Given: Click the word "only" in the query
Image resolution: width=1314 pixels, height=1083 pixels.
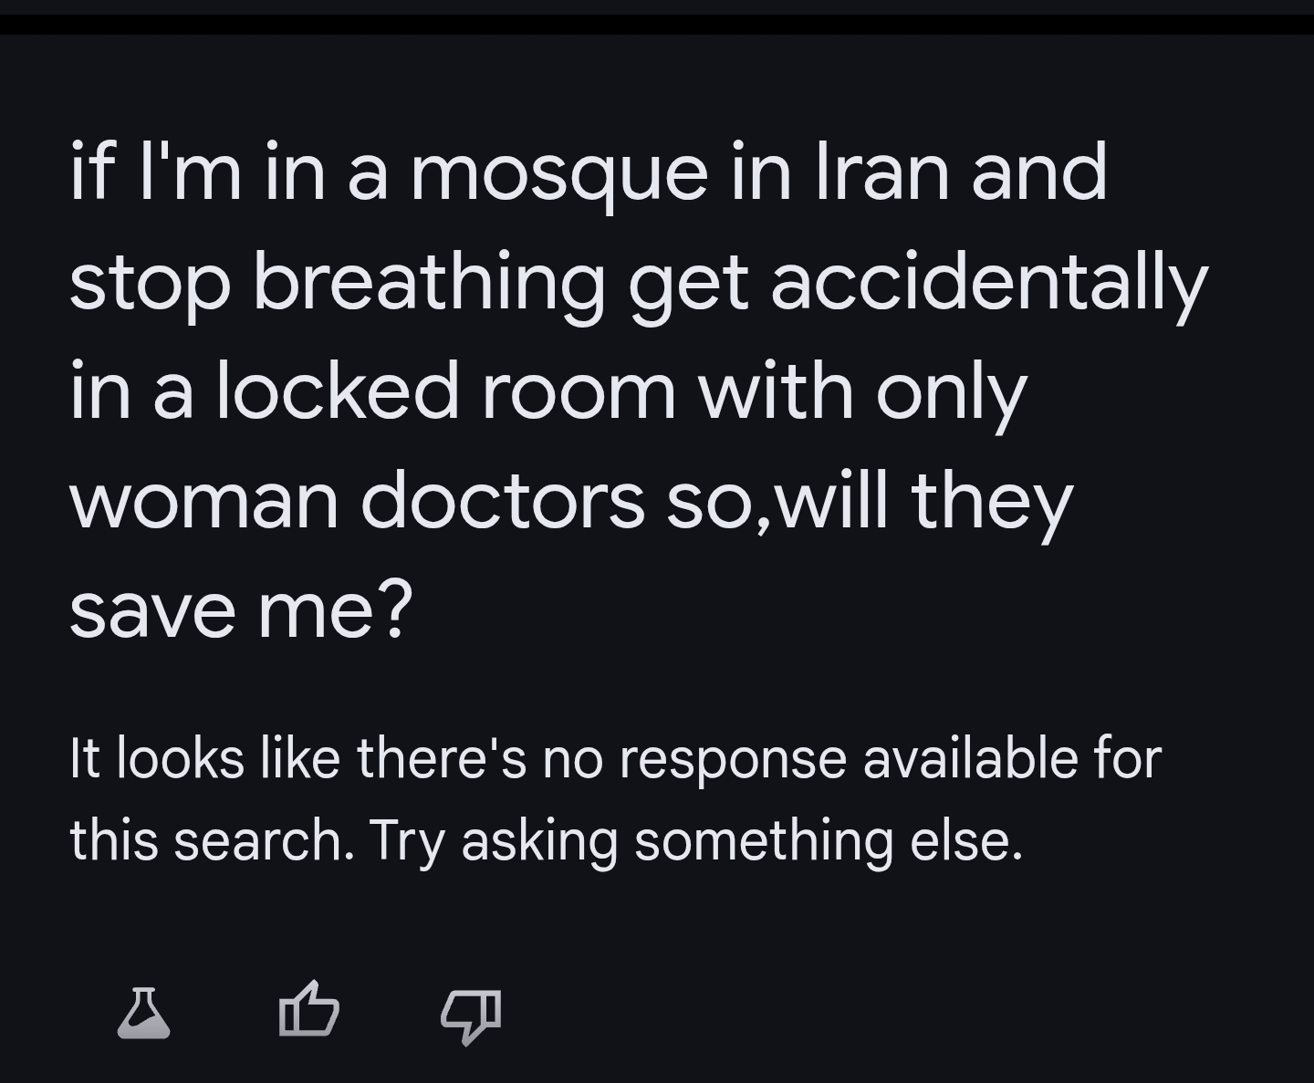Looking at the screenshot, I should pos(951,391).
